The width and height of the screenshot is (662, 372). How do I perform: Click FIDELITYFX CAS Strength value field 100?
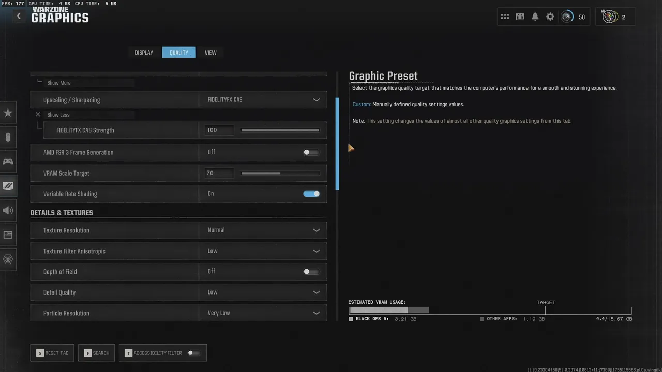click(x=218, y=130)
